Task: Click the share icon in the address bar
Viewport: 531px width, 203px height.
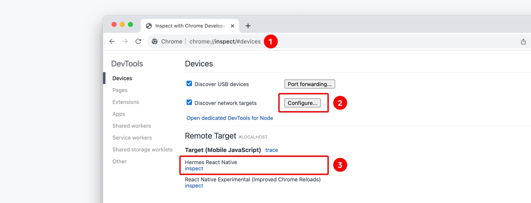Action: (x=523, y=41)
